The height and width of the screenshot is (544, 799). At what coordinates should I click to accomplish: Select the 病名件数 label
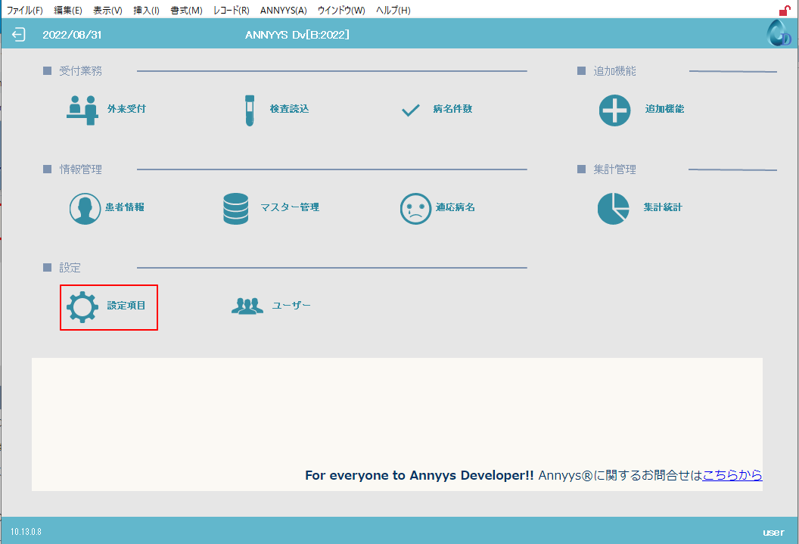tap(452, 108)
